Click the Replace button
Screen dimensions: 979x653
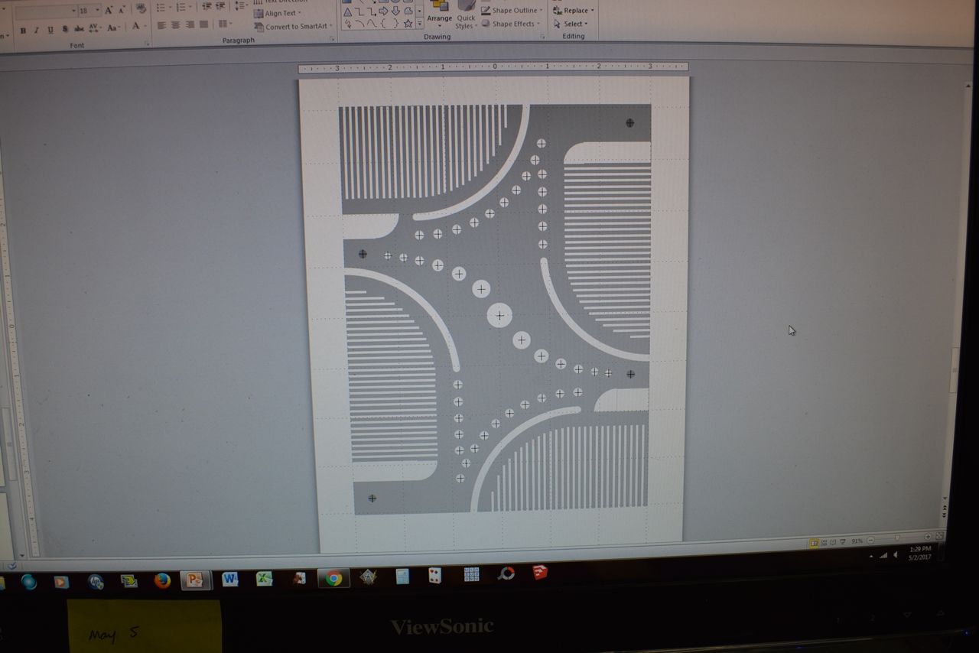[574, 11]
